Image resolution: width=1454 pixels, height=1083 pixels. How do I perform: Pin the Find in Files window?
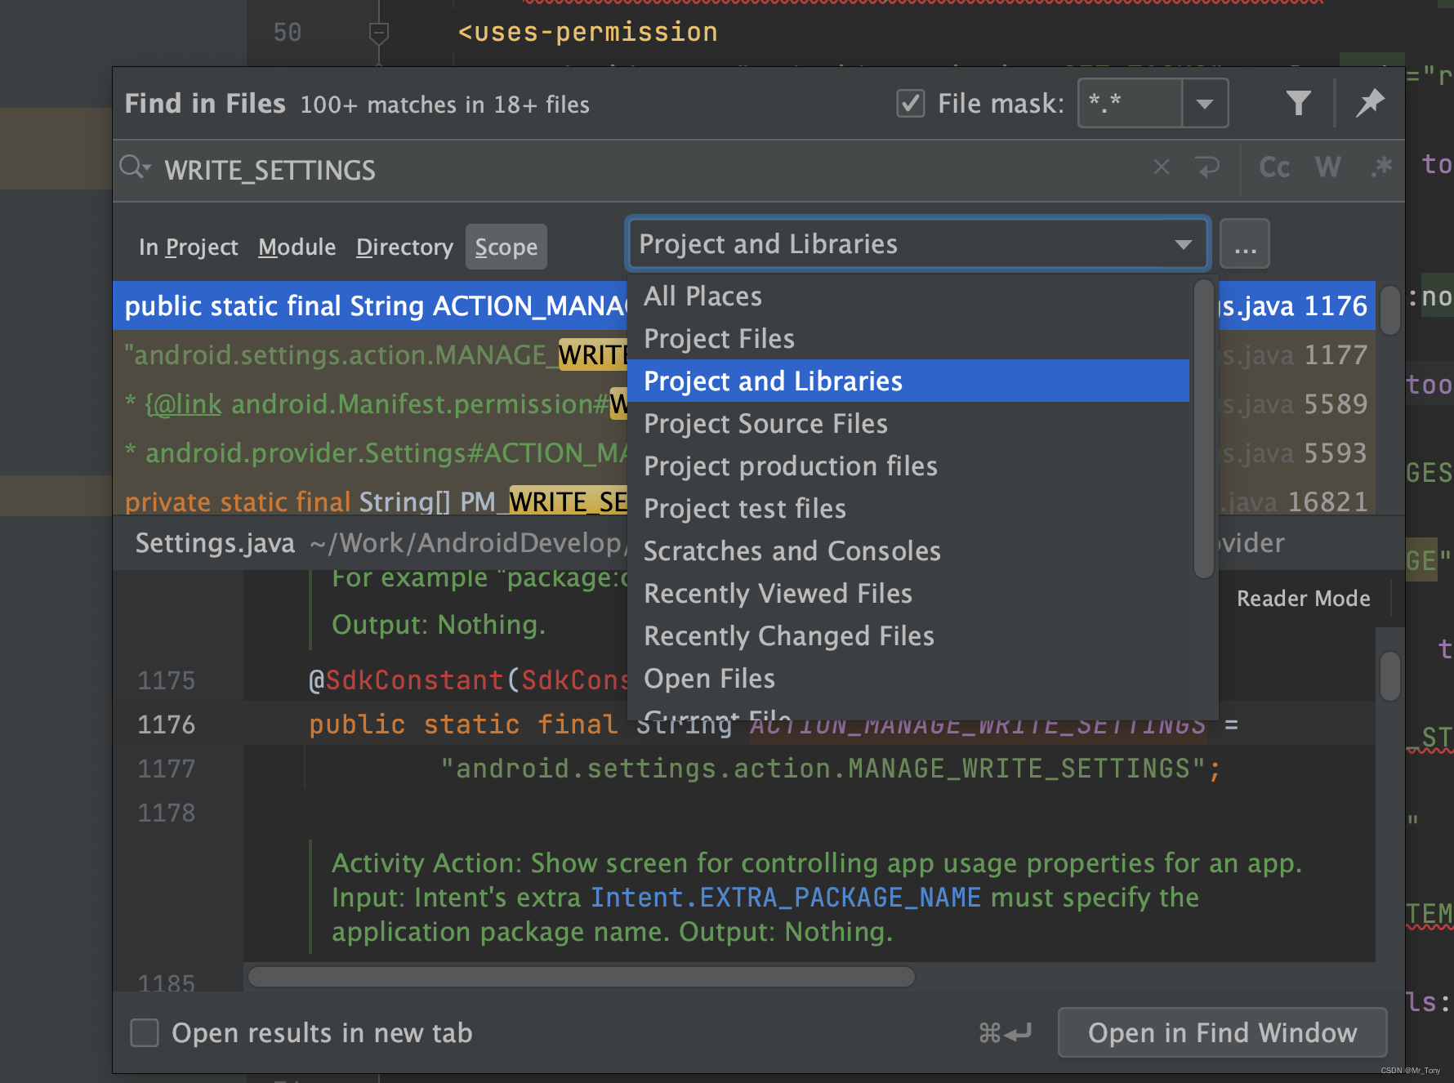1370,103
